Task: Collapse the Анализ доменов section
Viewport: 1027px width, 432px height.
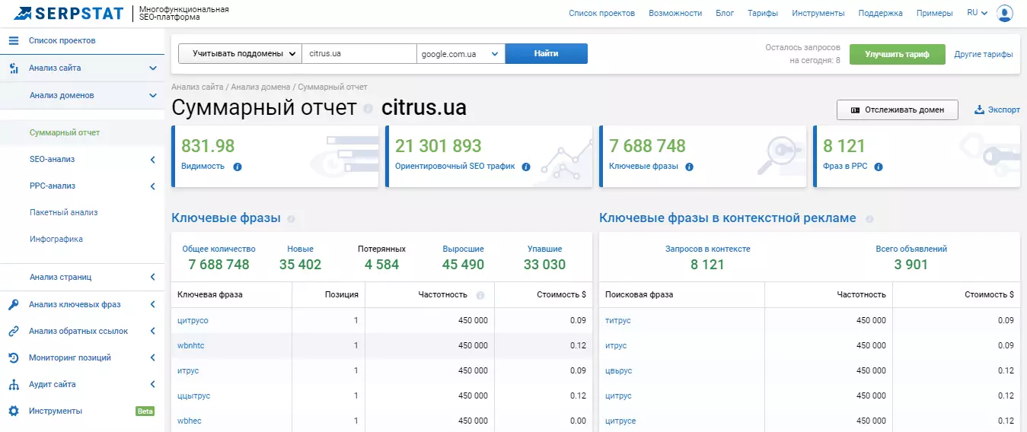Action: point(152,96)
